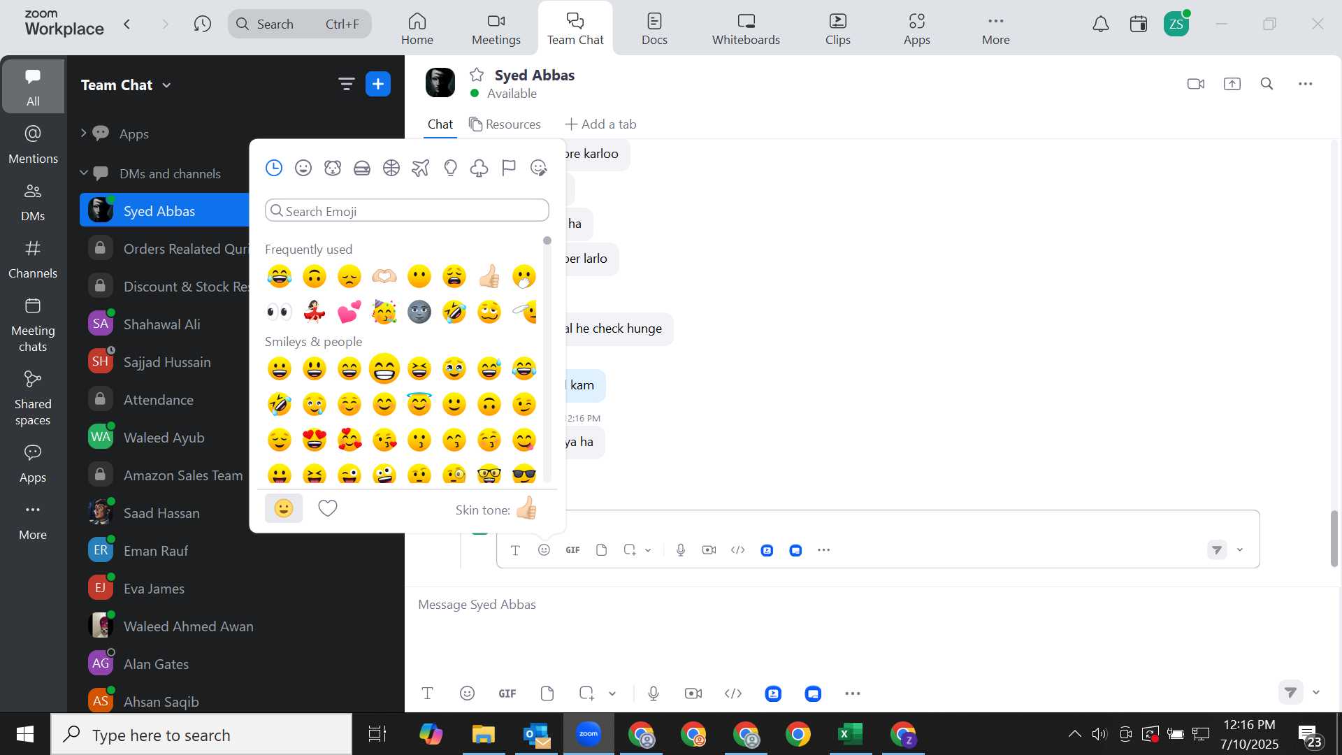Select the objects lightbulb emoji category
This screenshot has height=755, width=1342.
pos(450,168)
